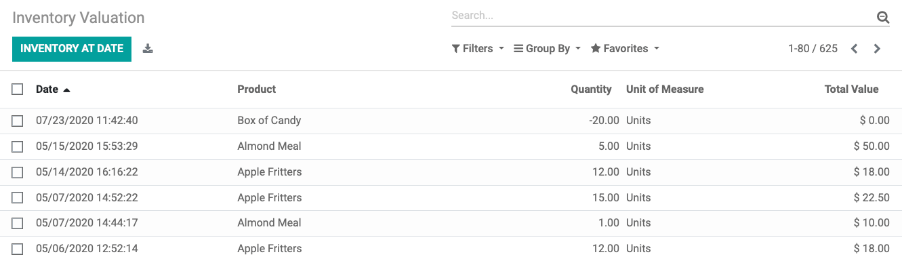Click the INVENTORY AT DATE button
This screenshot has width=902, height=261.
click(72, 49)
